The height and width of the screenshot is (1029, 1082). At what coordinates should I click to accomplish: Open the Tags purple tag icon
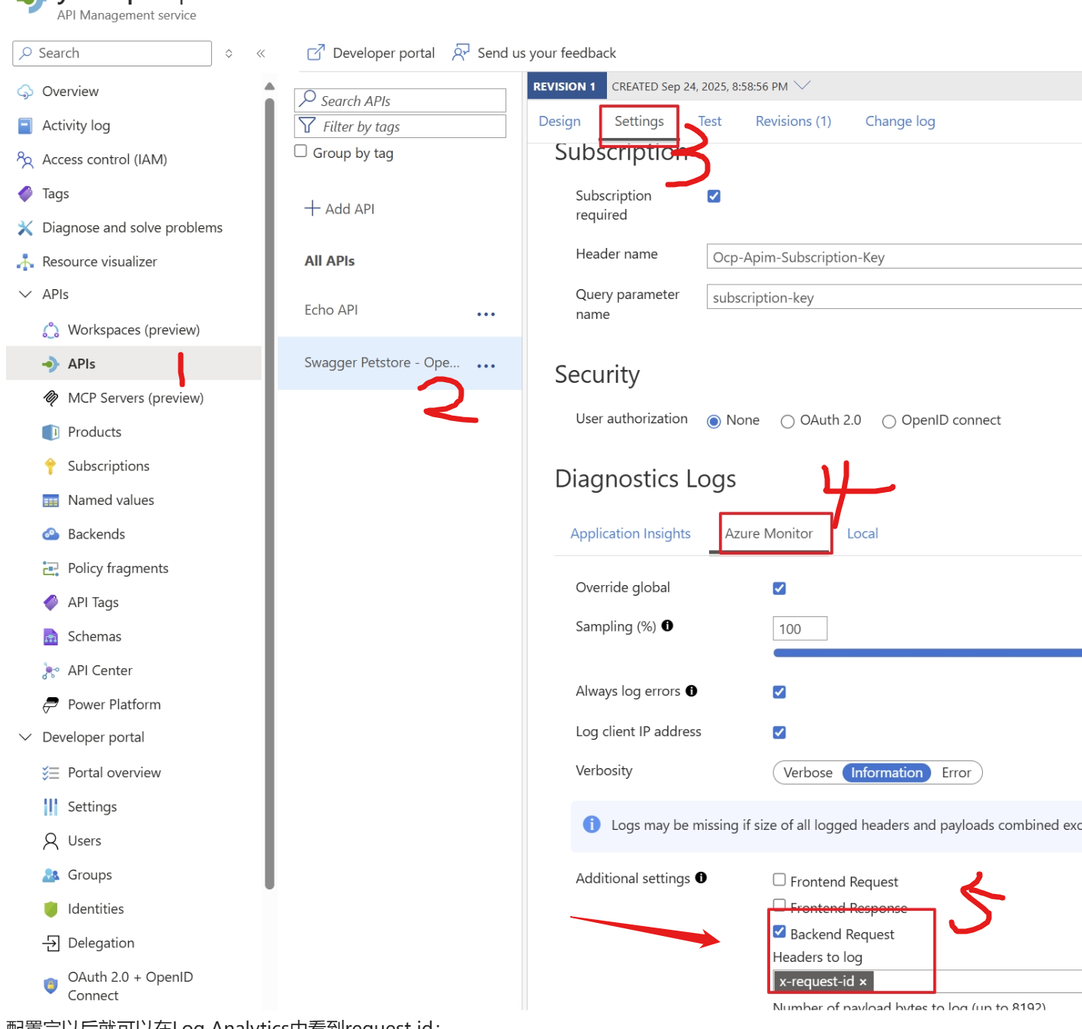[x=25, y=194]
